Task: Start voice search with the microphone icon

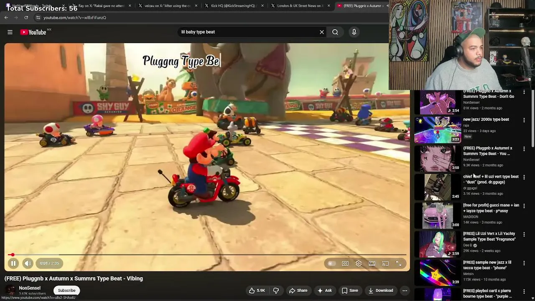Action: [354, 32]
